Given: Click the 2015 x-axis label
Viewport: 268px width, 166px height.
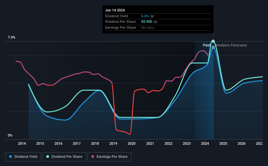Looking at the screenshot, I should (x=40, y=143).
